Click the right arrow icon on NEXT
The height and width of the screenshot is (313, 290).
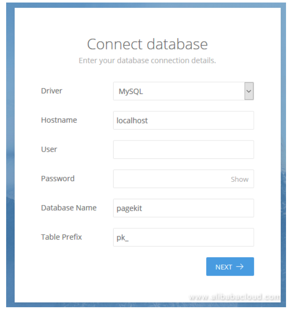pyautogui.click(x=240, y=267)
